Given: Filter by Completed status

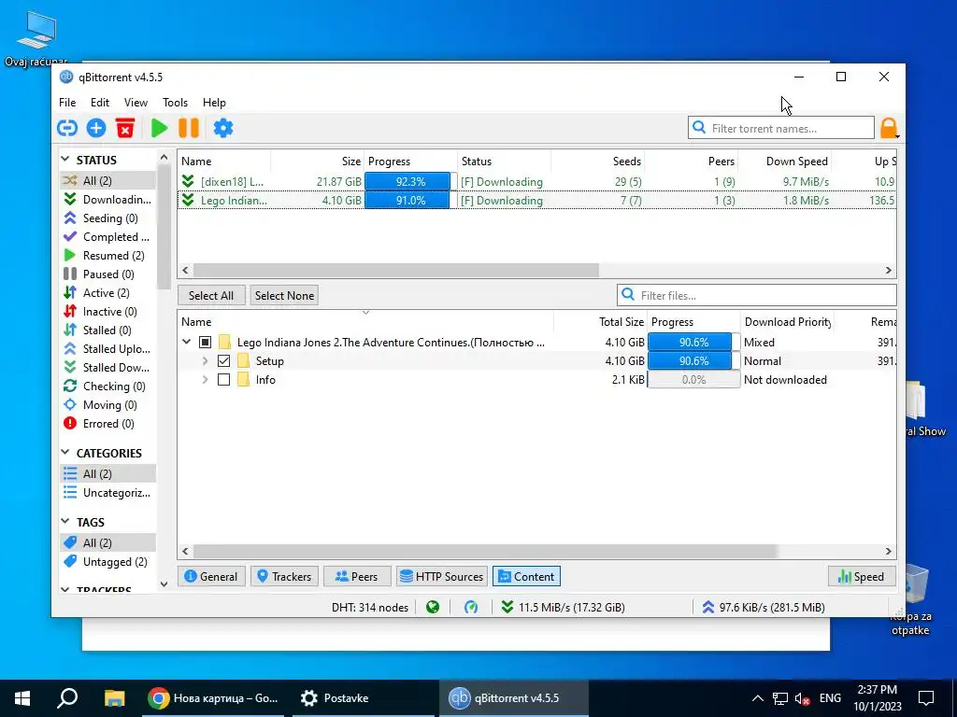Looking at the screenshot, I should click(108, 236).
